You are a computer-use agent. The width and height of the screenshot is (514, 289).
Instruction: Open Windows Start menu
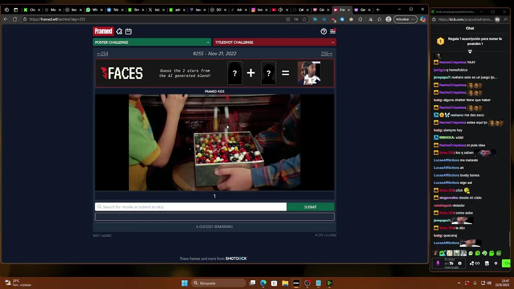coord(184,283)
